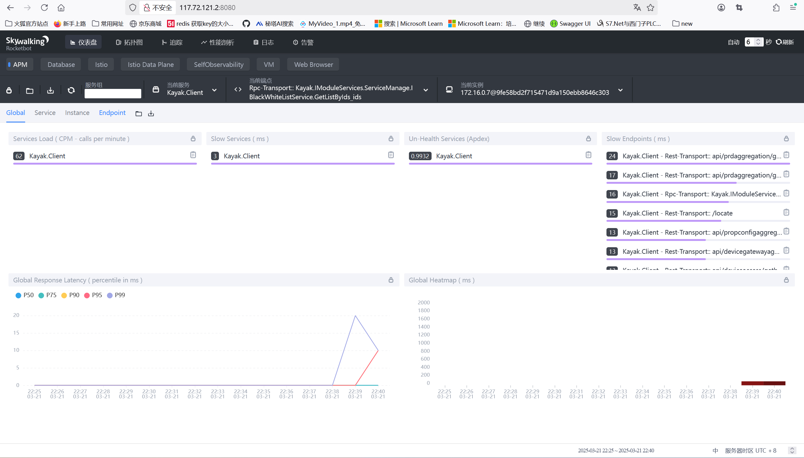Toggle the P90 yellow legend swatch
The image size is (804, 458).
click(x=64, y=295)
